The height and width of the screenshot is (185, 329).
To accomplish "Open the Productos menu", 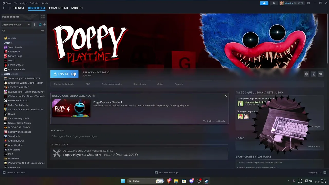I will (x=34, y=3).
